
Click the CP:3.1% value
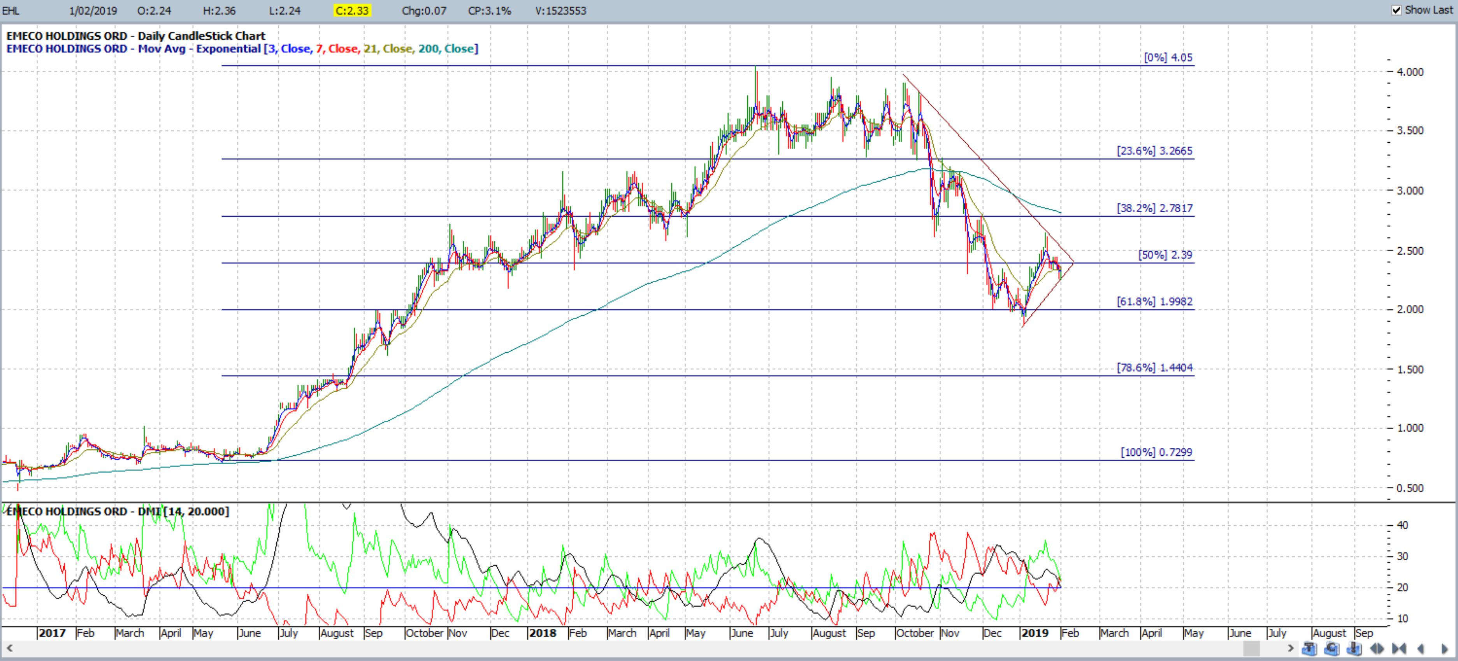click(490, 11)
